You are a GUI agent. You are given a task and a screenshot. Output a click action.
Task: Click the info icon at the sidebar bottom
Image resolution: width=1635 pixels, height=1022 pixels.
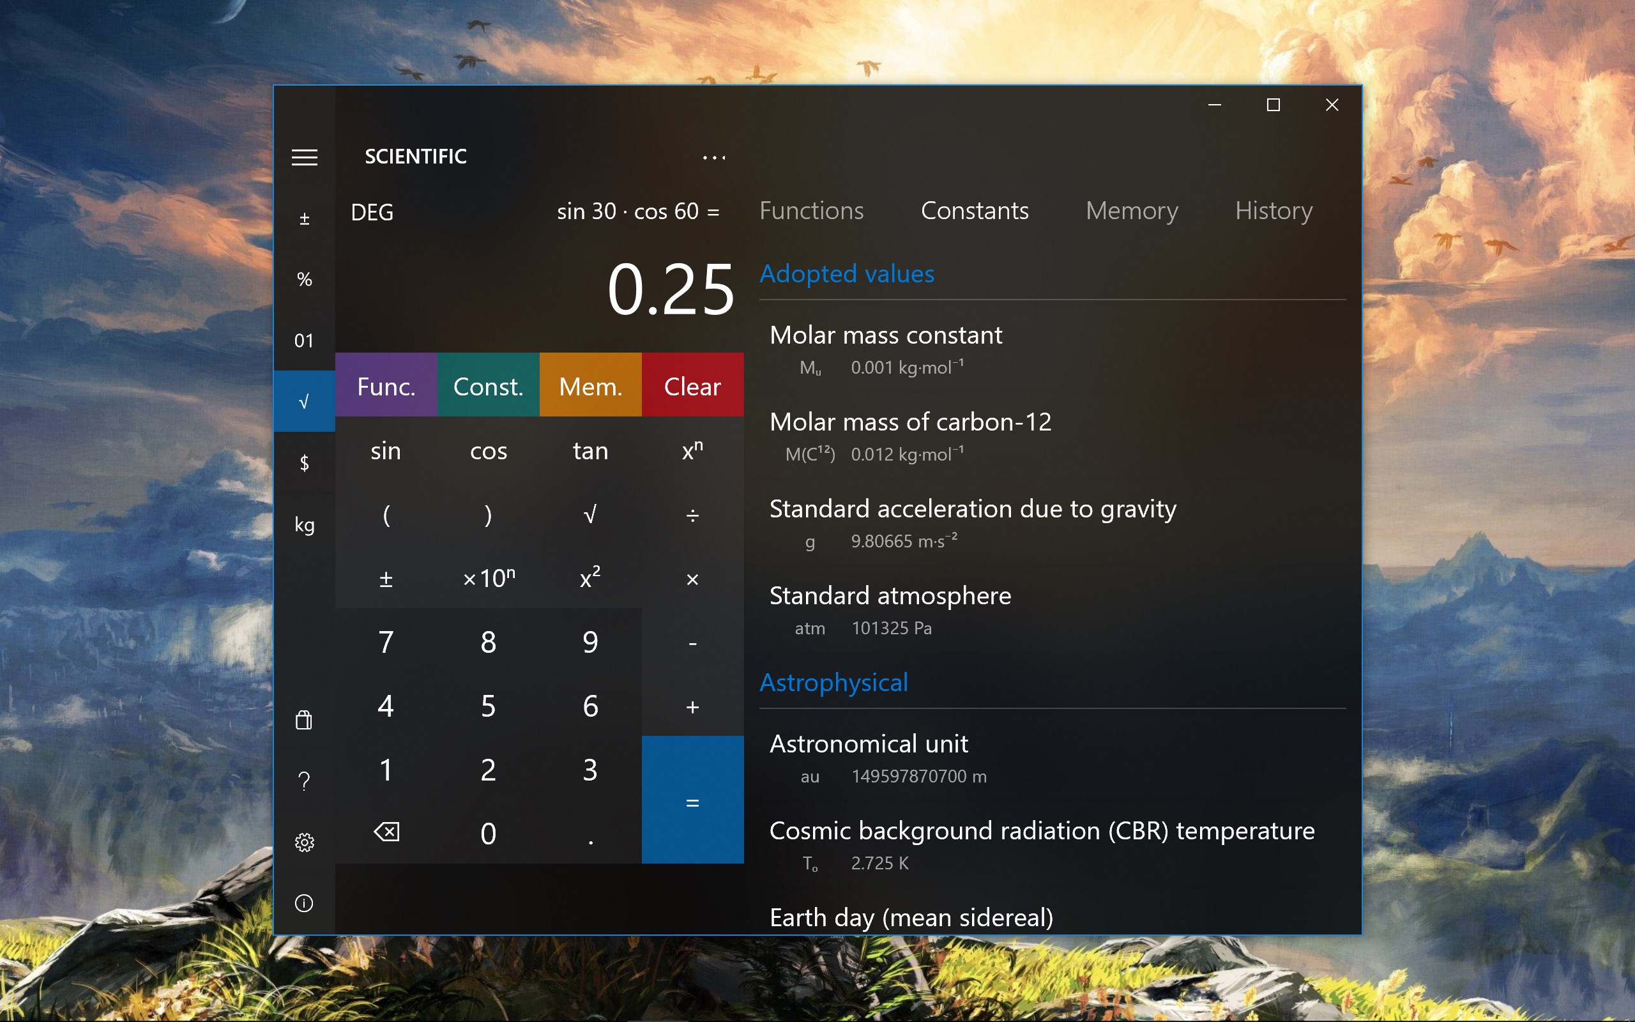click(x=305, y=904)
